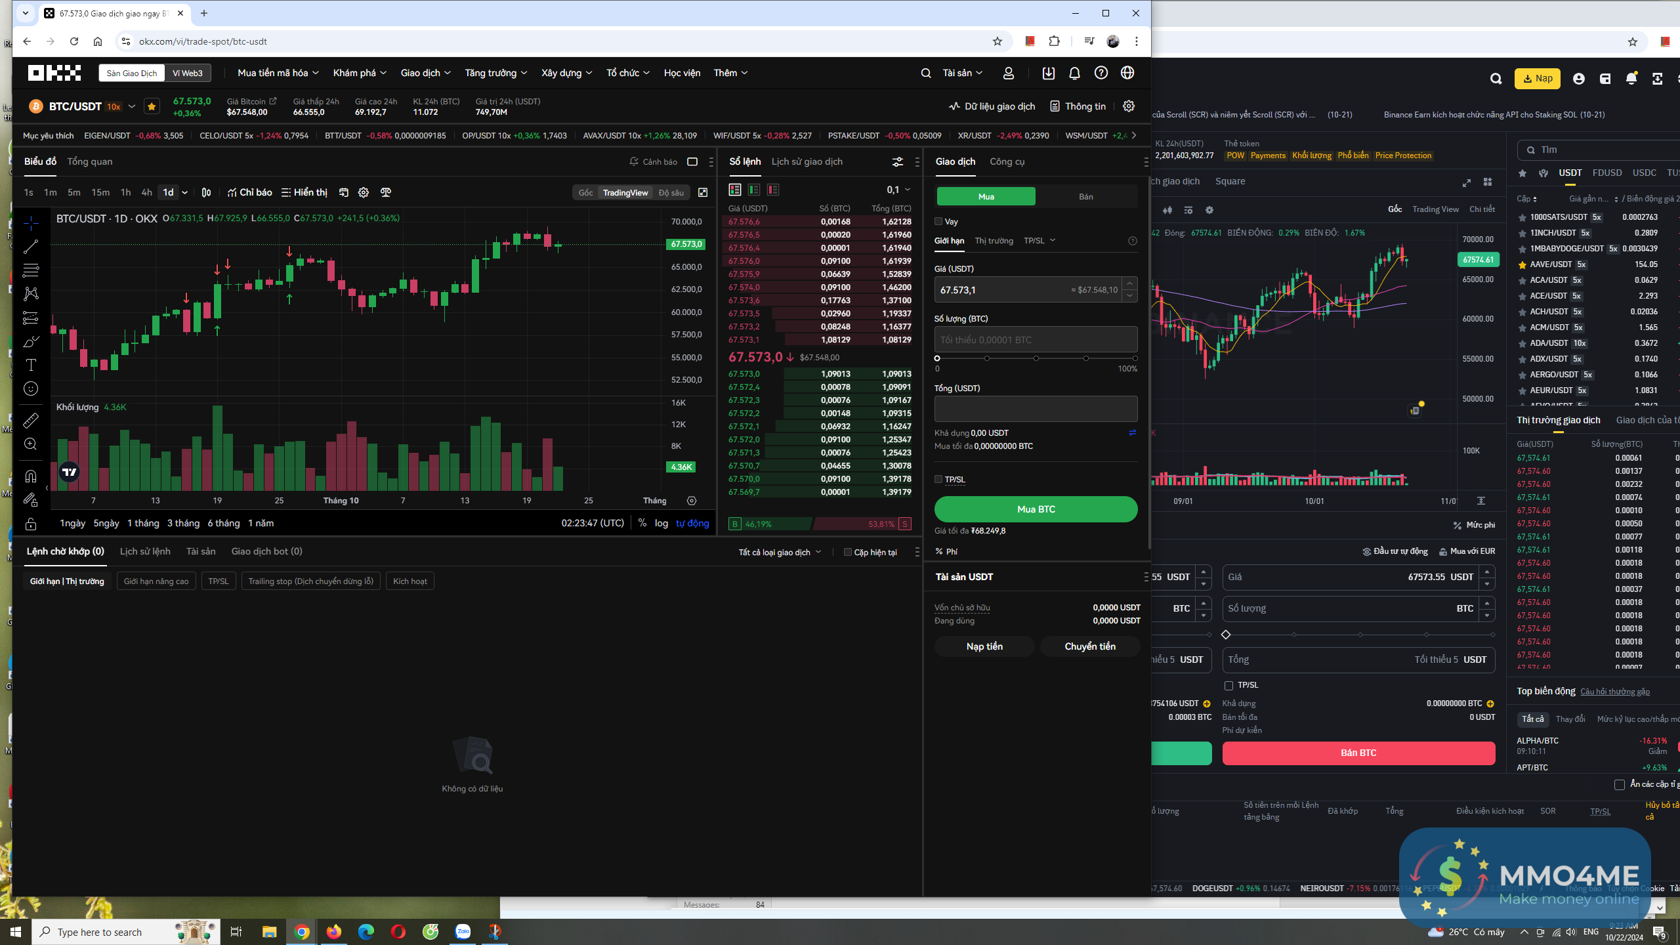Open chart settings gear in toolbar

point(364,192)
